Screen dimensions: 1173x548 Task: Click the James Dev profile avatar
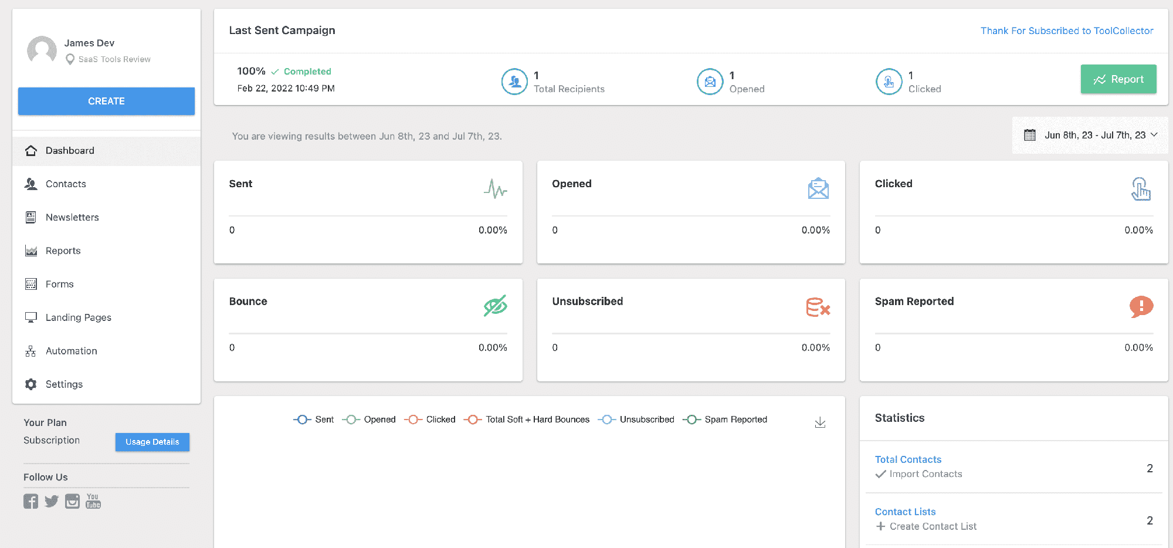[42, 50]
